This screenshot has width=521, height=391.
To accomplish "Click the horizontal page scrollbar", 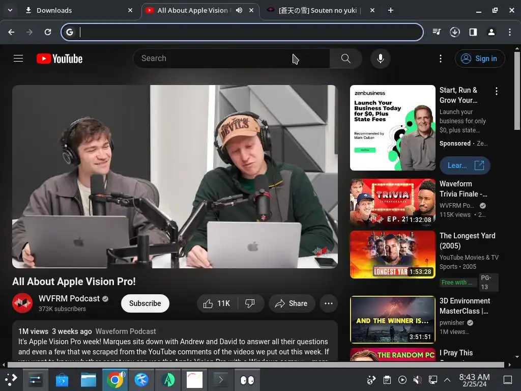I will click(256, 365).
